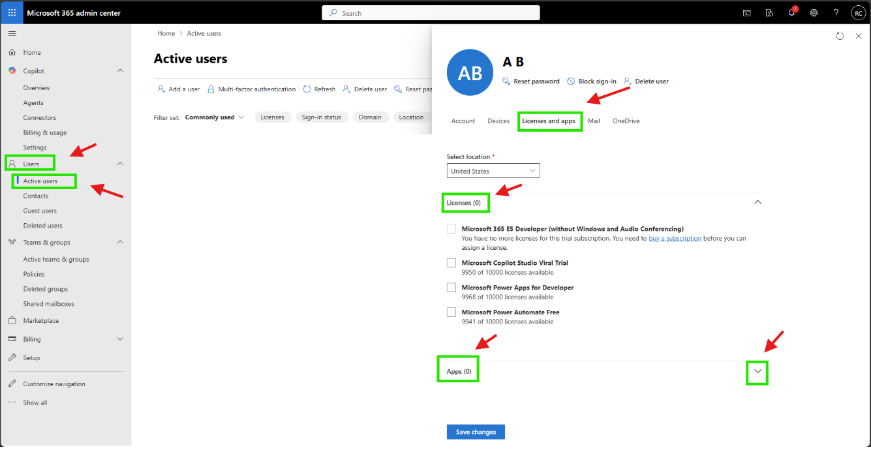Screen dimensions: 871x454
Task: Open Shared mailboxes in sidebar
Action: [x=49, y=304]
